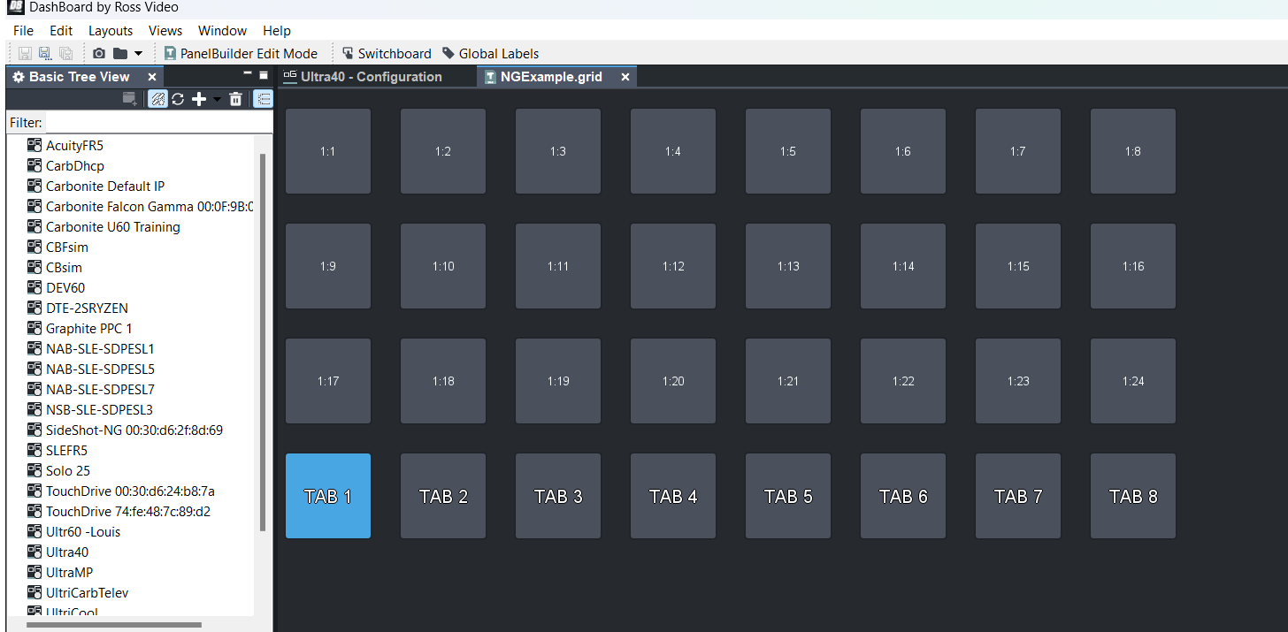Click the NAB-SLE-SDPESL7 device icon

pyautogui.click(x=34, y=389)
